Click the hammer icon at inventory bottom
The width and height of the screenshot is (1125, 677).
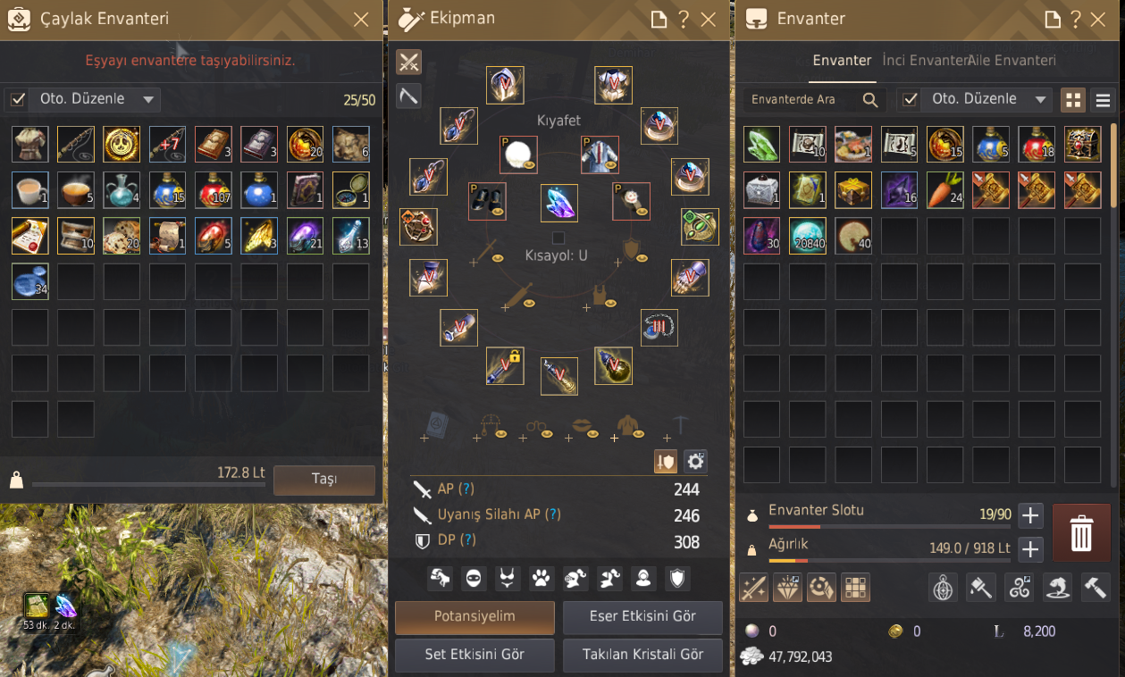click(1096, 587)
